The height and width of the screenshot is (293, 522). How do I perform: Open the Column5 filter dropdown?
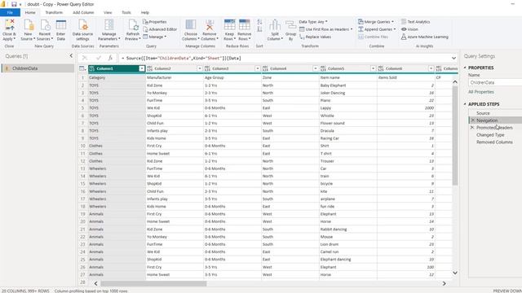[x=374, y=68]
